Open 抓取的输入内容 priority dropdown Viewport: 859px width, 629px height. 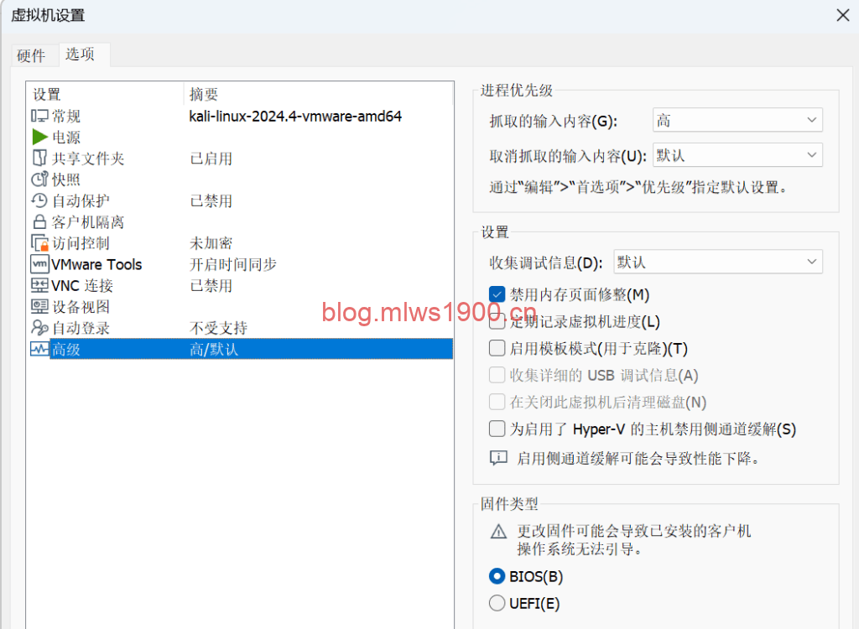737,121
